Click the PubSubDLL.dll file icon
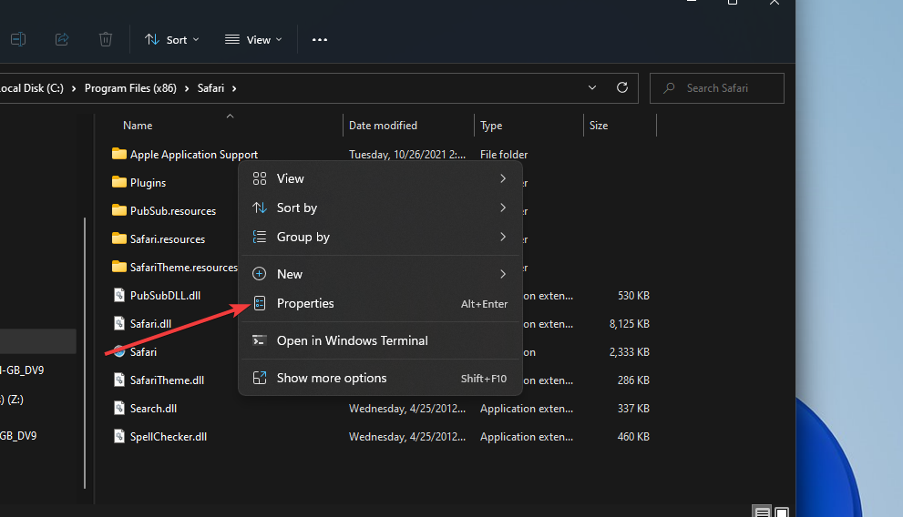This screenshot has height=517, width=903. pyautogui.click(x=119, y=295)
